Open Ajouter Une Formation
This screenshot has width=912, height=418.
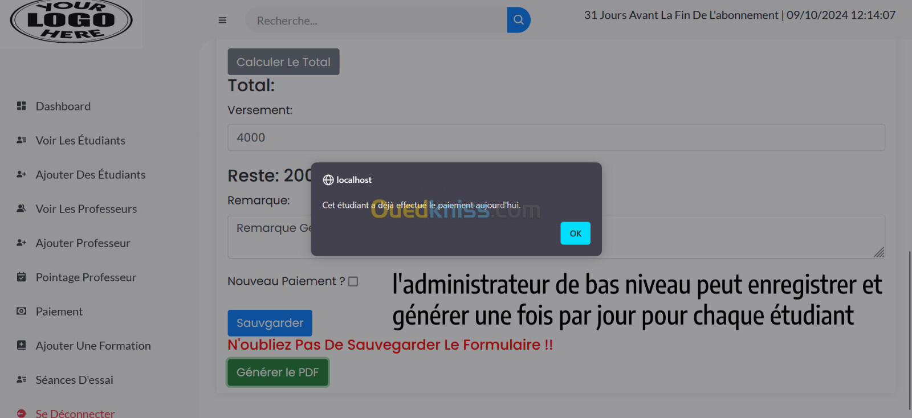pyautogui.click(x=93, y=345)
